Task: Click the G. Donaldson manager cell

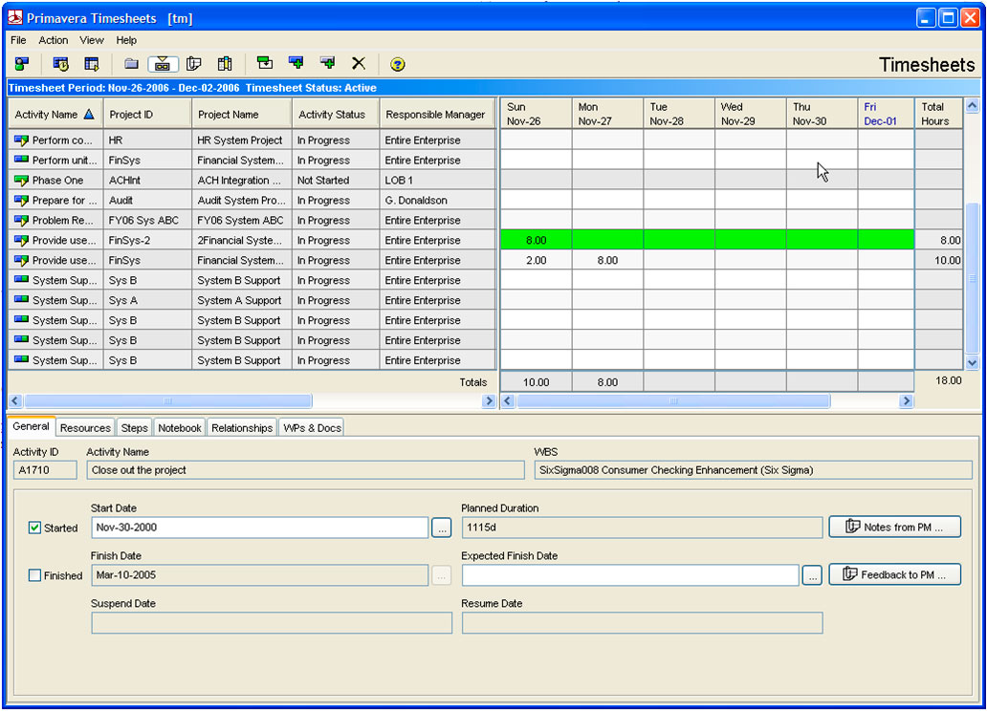Action: (x=437, y=201)
